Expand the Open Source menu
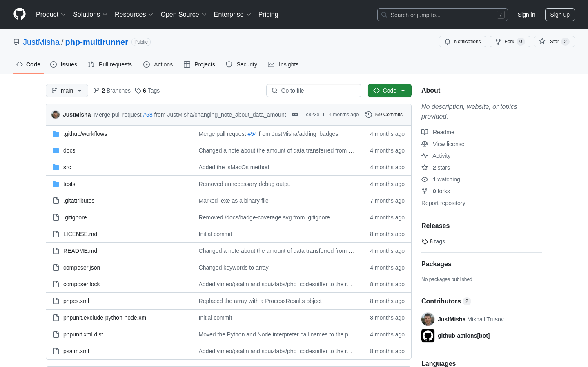Viewport: 588px width, 367px height. pyautogui.click(x=184, y=15)
